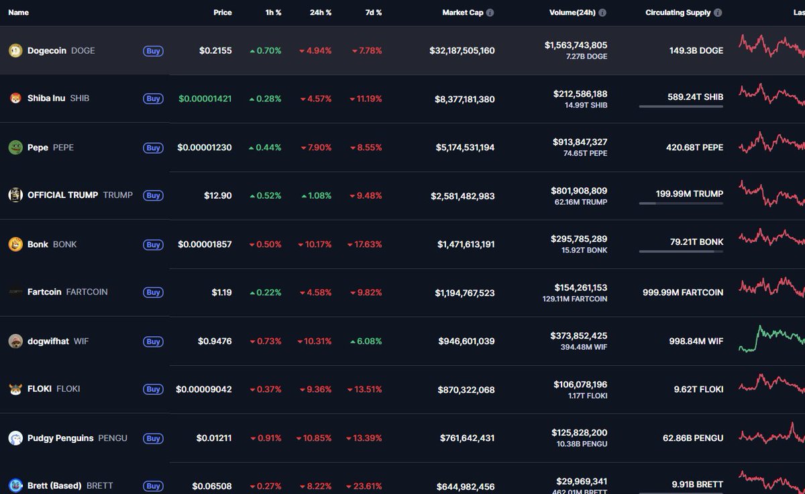
Task: Click Buy button for Pepe
Action: click(x=153, y=148)
